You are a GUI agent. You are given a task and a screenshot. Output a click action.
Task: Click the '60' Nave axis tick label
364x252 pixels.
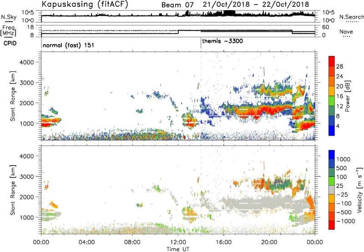(x=325, y=27)
